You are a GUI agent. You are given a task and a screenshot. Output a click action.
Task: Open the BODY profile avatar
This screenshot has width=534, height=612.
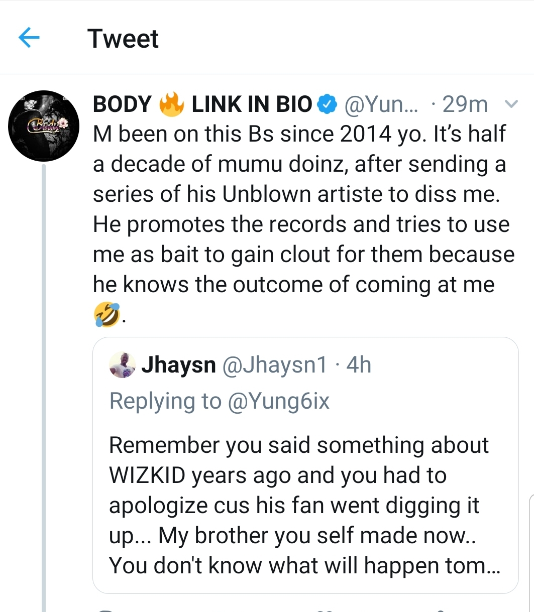tap(44, 126)
